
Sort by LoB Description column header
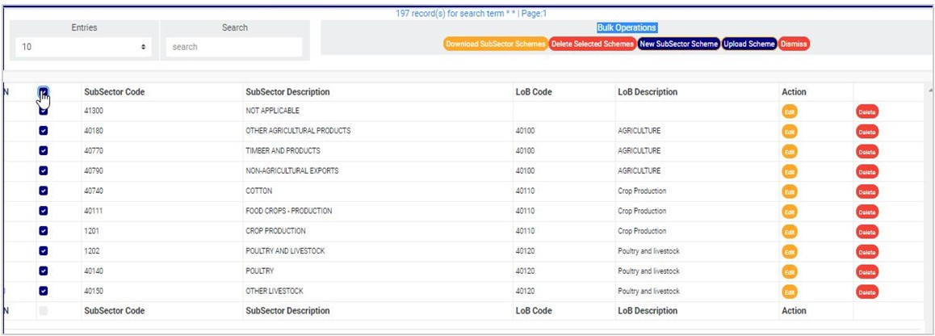pos(648,92)
